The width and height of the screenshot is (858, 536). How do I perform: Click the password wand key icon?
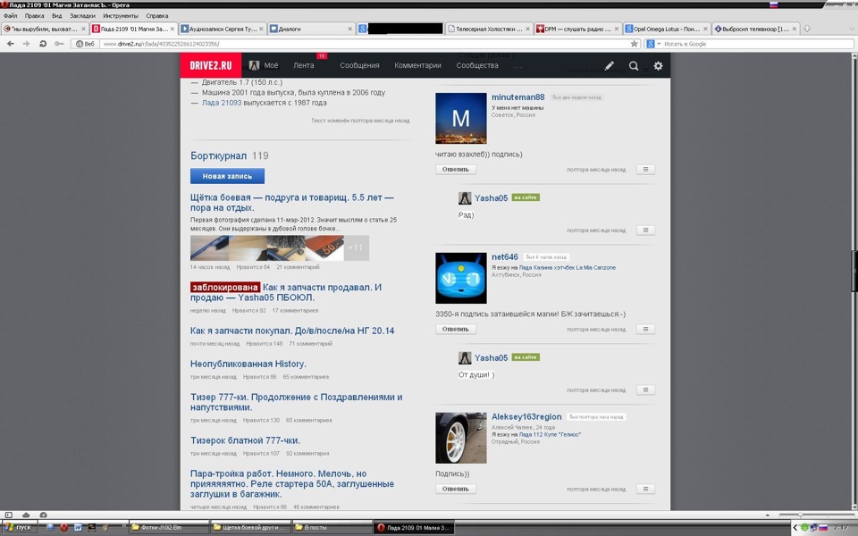click(59, 44)
